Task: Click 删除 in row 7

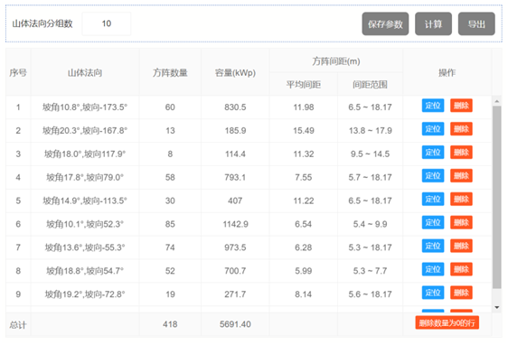Action: click(461, 246)
